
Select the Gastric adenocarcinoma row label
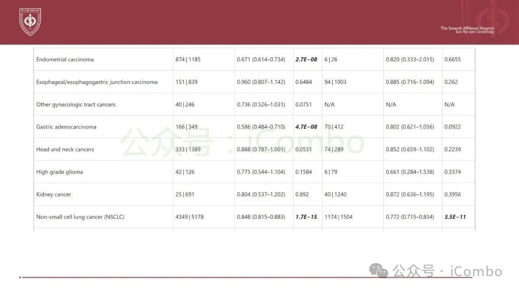point(66,127)
